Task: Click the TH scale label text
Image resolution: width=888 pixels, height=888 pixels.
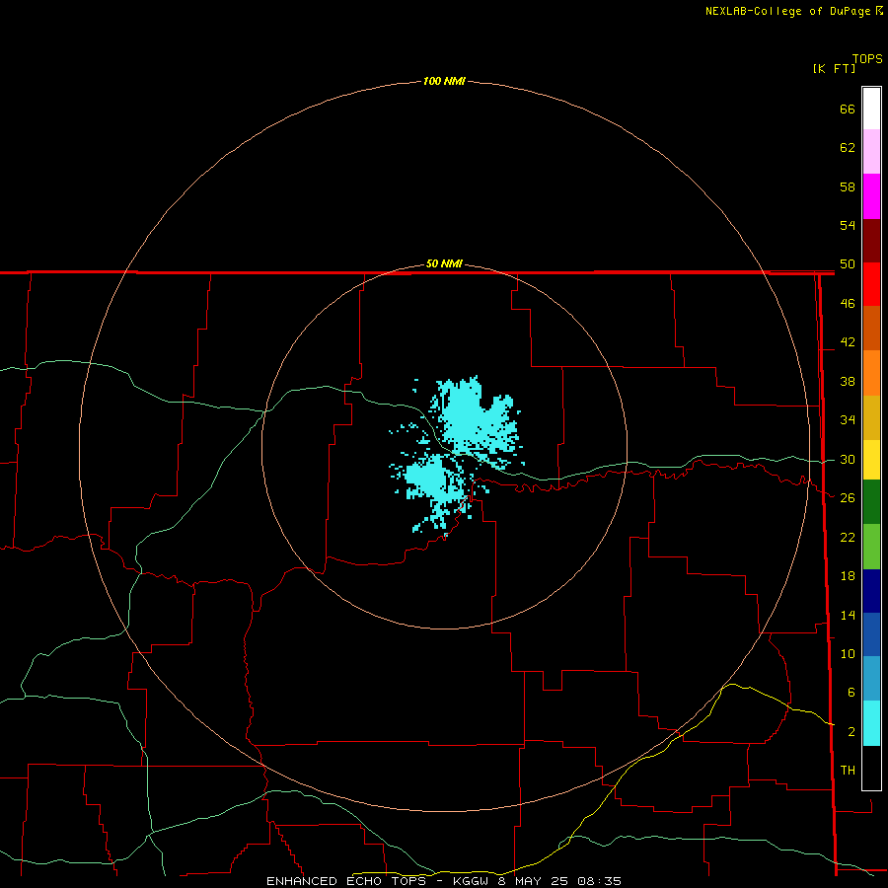Action: [848, 771]
